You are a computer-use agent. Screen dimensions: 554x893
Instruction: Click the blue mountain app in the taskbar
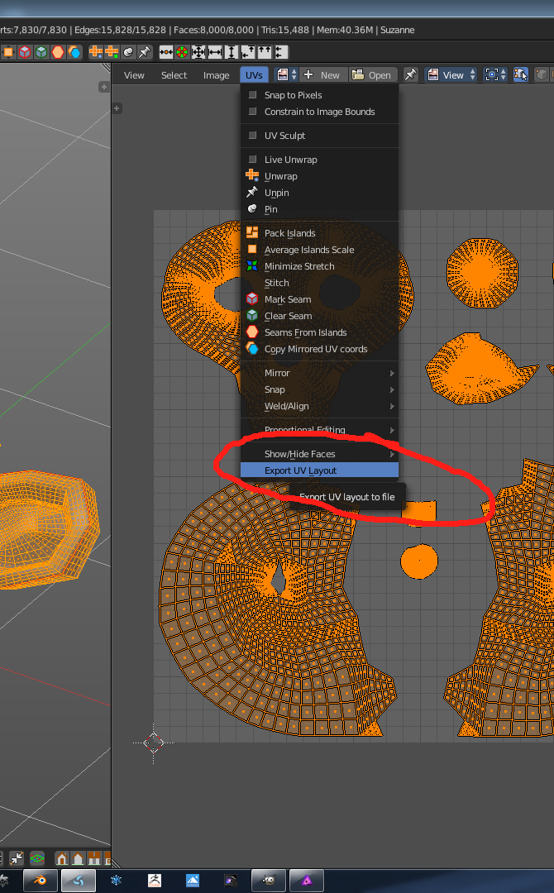pyautogui.click(x=193, y=881)
